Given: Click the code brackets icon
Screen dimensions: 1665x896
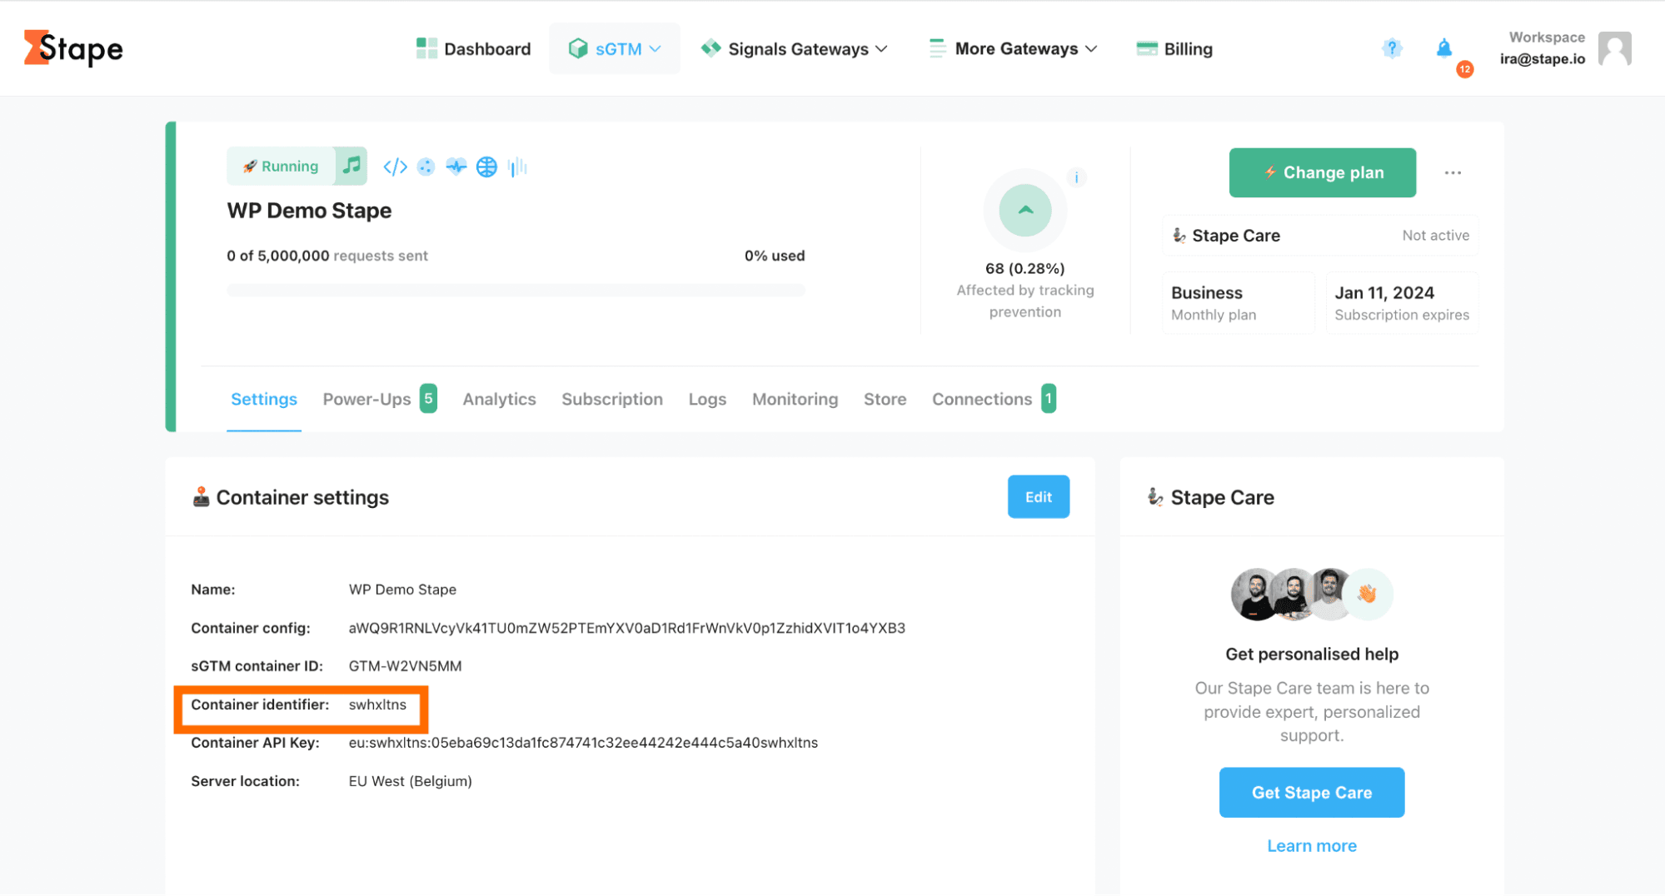Looking at the screenshot, I should coord(395,167).
